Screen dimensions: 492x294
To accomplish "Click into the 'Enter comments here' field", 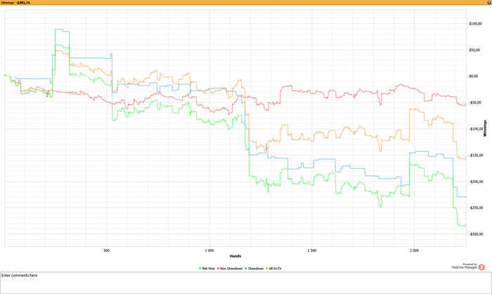I will pos(246,283).
